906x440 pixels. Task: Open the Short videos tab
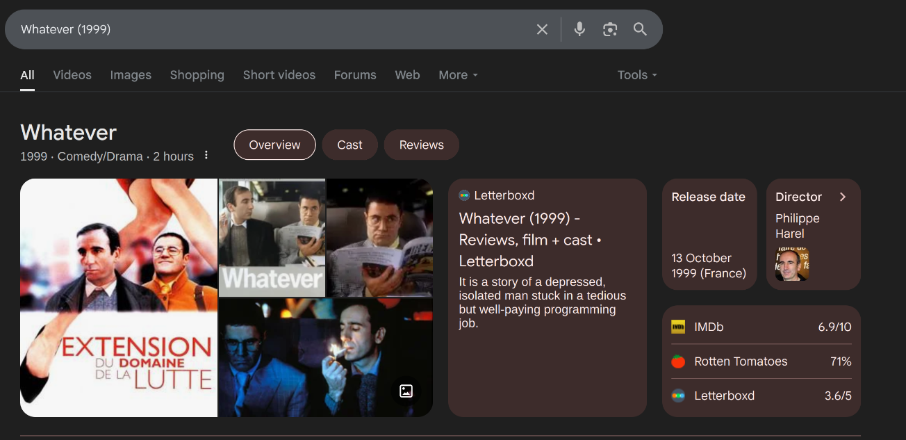[x=279, y=75]
